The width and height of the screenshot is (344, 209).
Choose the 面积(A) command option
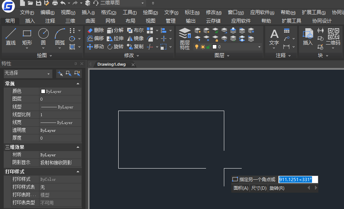tap(241, 188)
